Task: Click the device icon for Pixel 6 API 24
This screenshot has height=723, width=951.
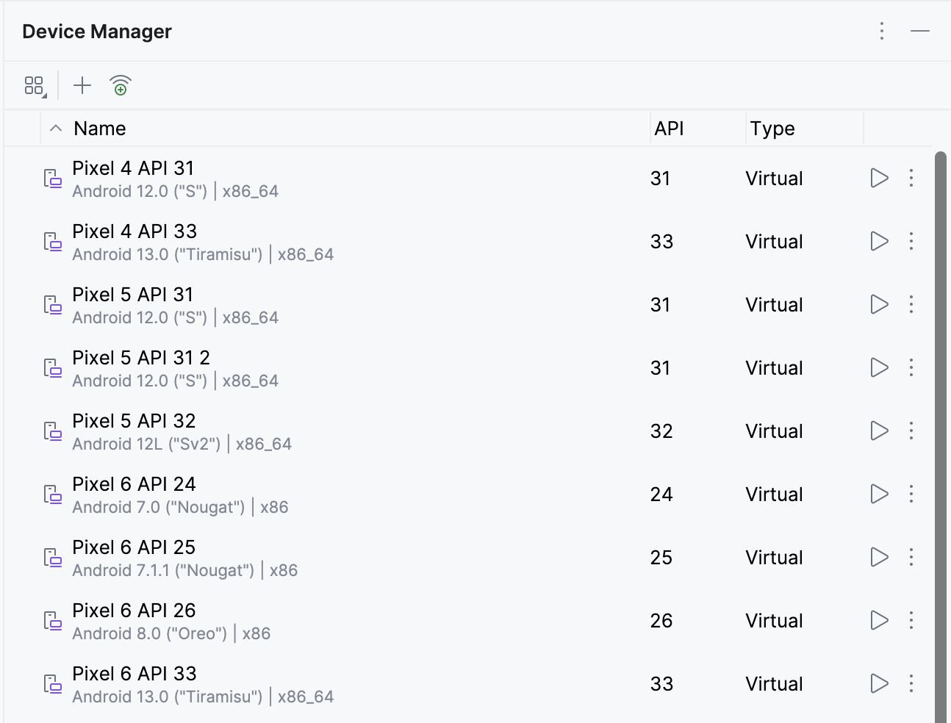Action: 52,494
